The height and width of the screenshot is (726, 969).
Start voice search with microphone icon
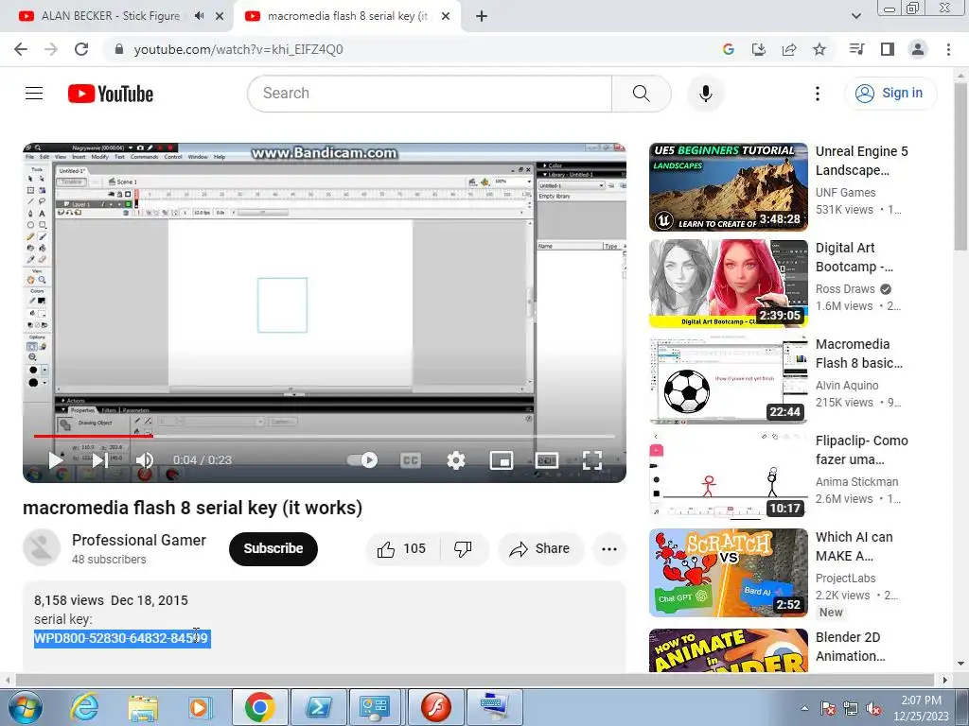(705, 94)
